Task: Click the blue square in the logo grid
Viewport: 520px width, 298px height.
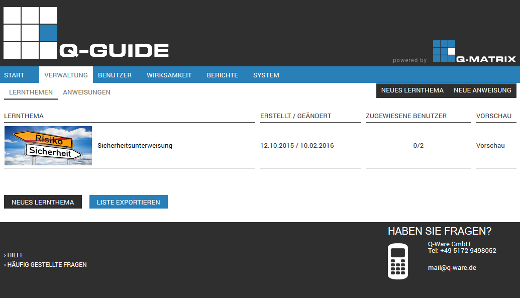Action: pos(48,33)
